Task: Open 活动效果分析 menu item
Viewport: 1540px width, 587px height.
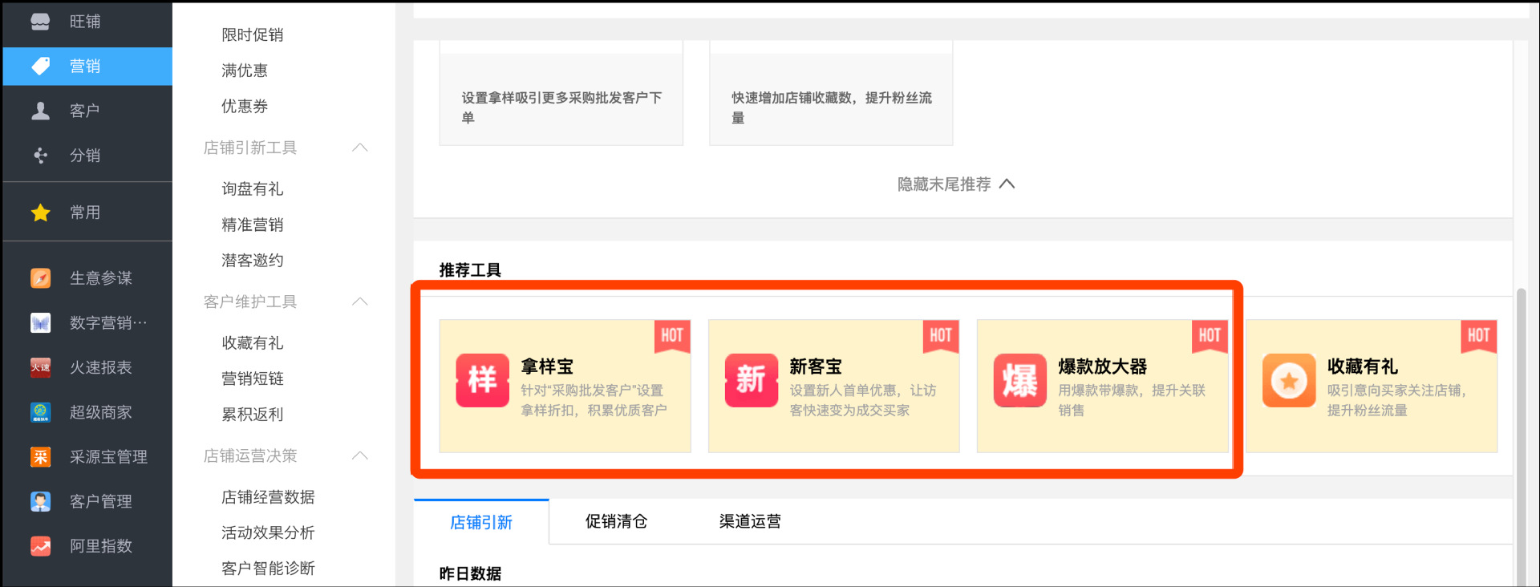Action: click(x=268, y=532)
